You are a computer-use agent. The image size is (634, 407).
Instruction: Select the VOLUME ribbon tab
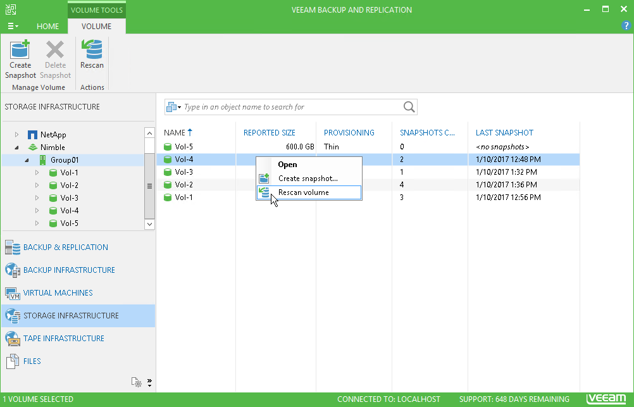[96, 27]
